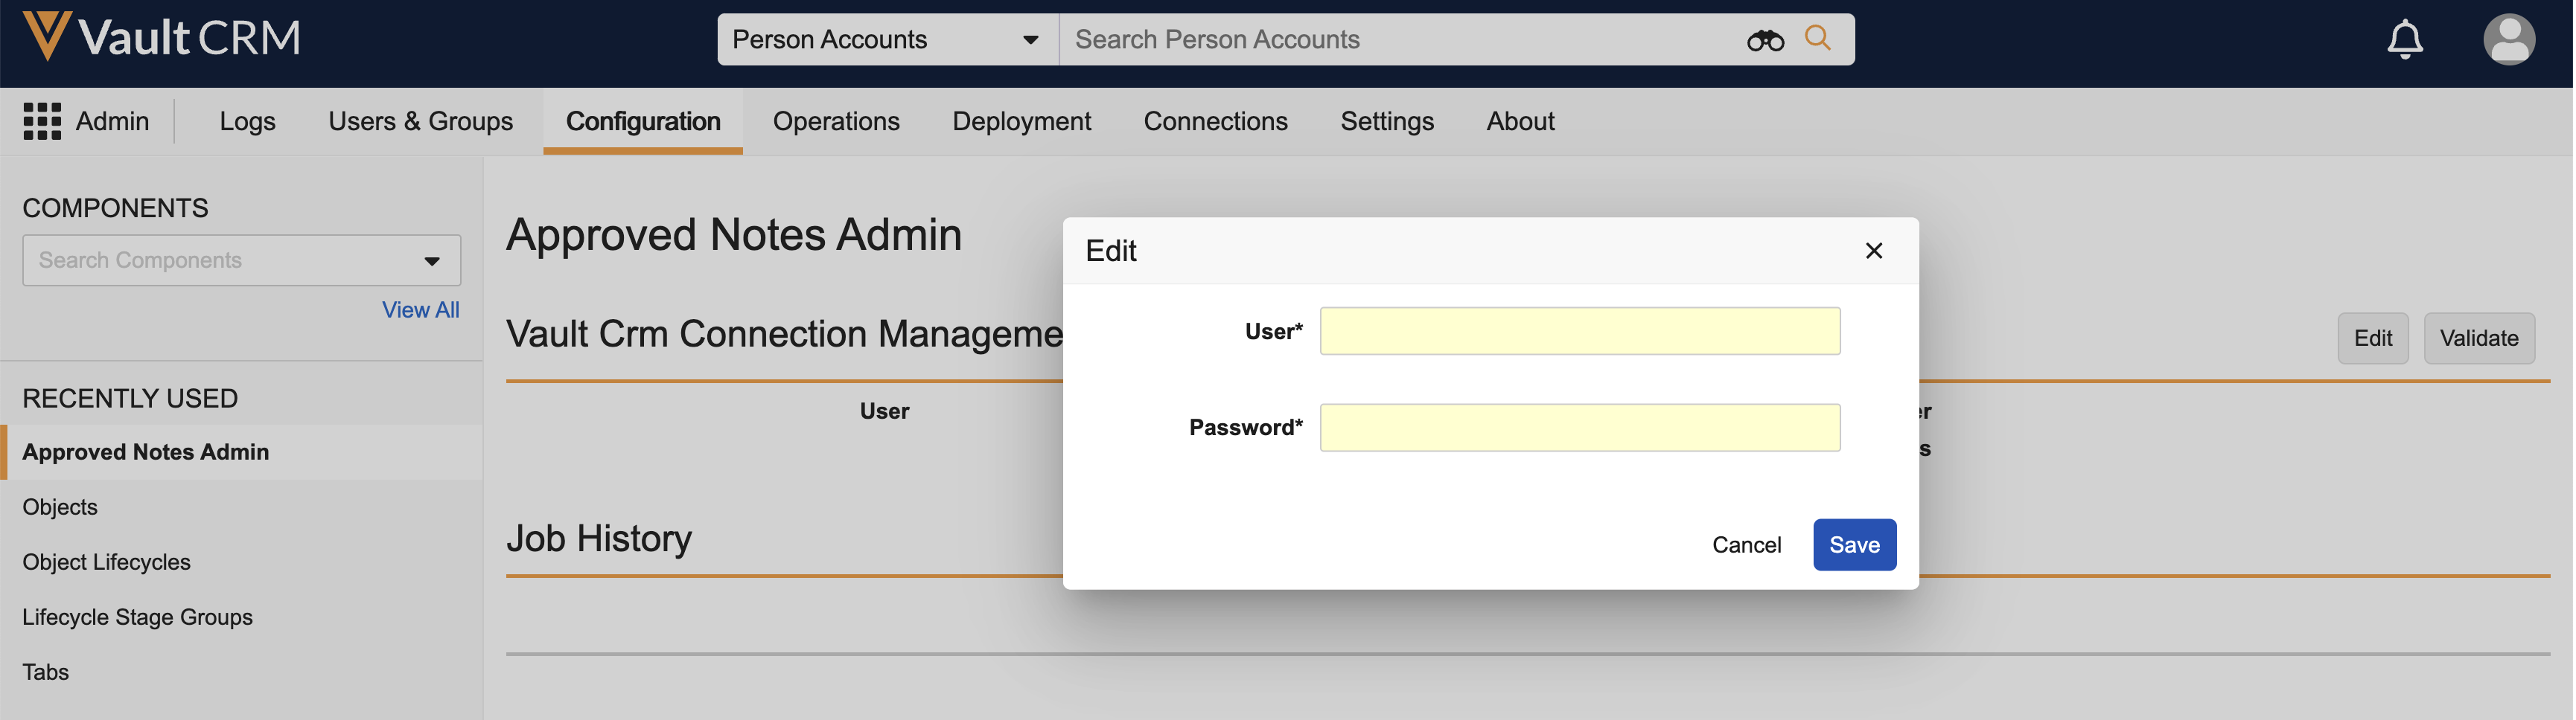The width and height of the screenshot is (2576, 720).
Task: Cancel the Edit dialog
Action: click(1746, 545)
